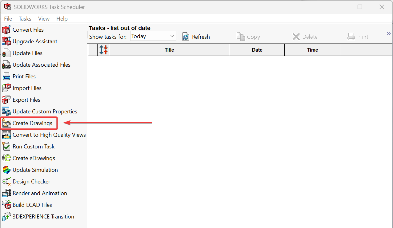Open the Show tasks for dropdown

tap(153, 36)
